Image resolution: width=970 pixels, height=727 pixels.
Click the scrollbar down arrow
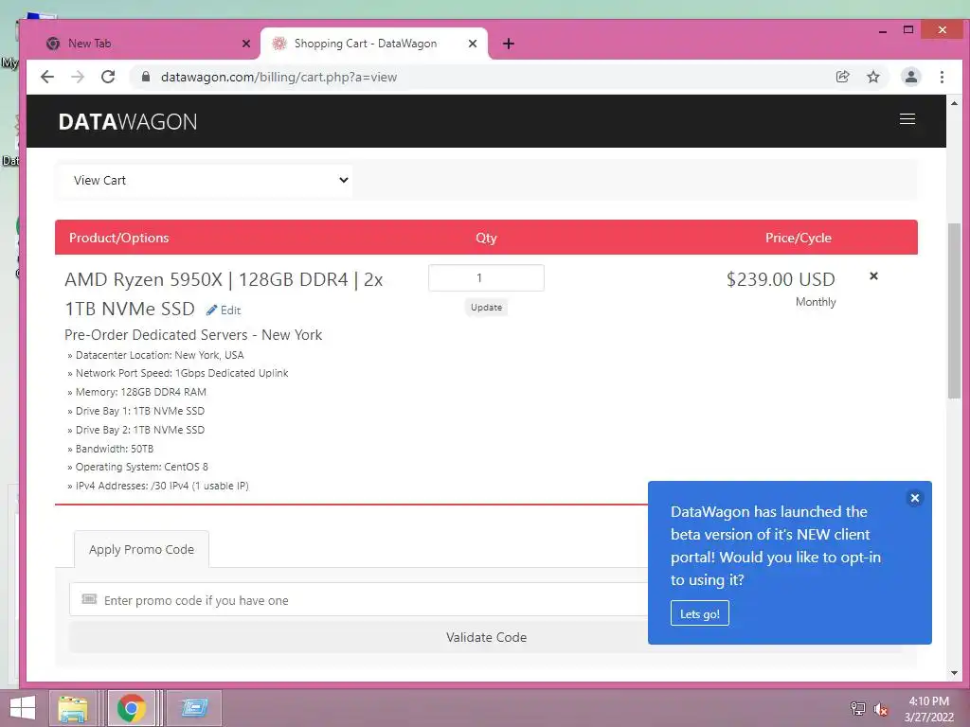(954, 673)
